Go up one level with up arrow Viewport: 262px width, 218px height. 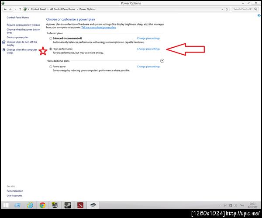click(20, 9)
